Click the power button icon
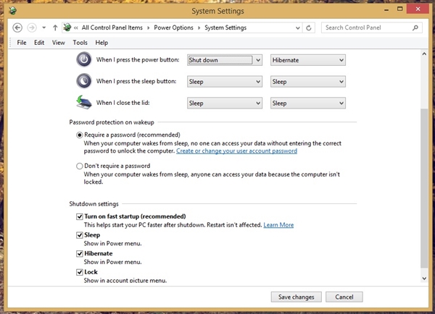 pos(84,59)
